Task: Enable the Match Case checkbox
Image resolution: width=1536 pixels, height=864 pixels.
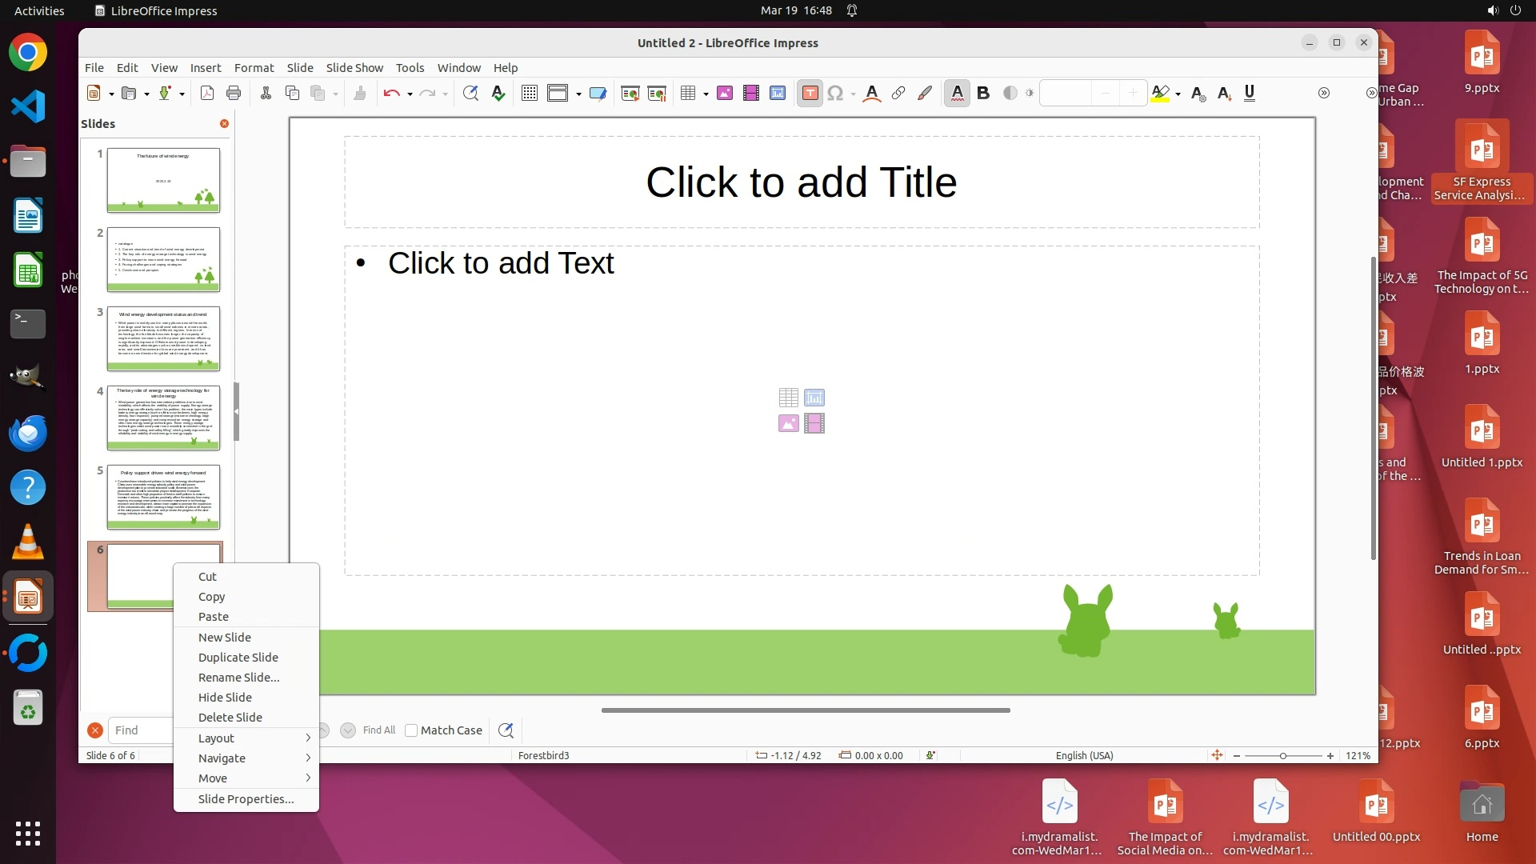Action: pos(411,730)
